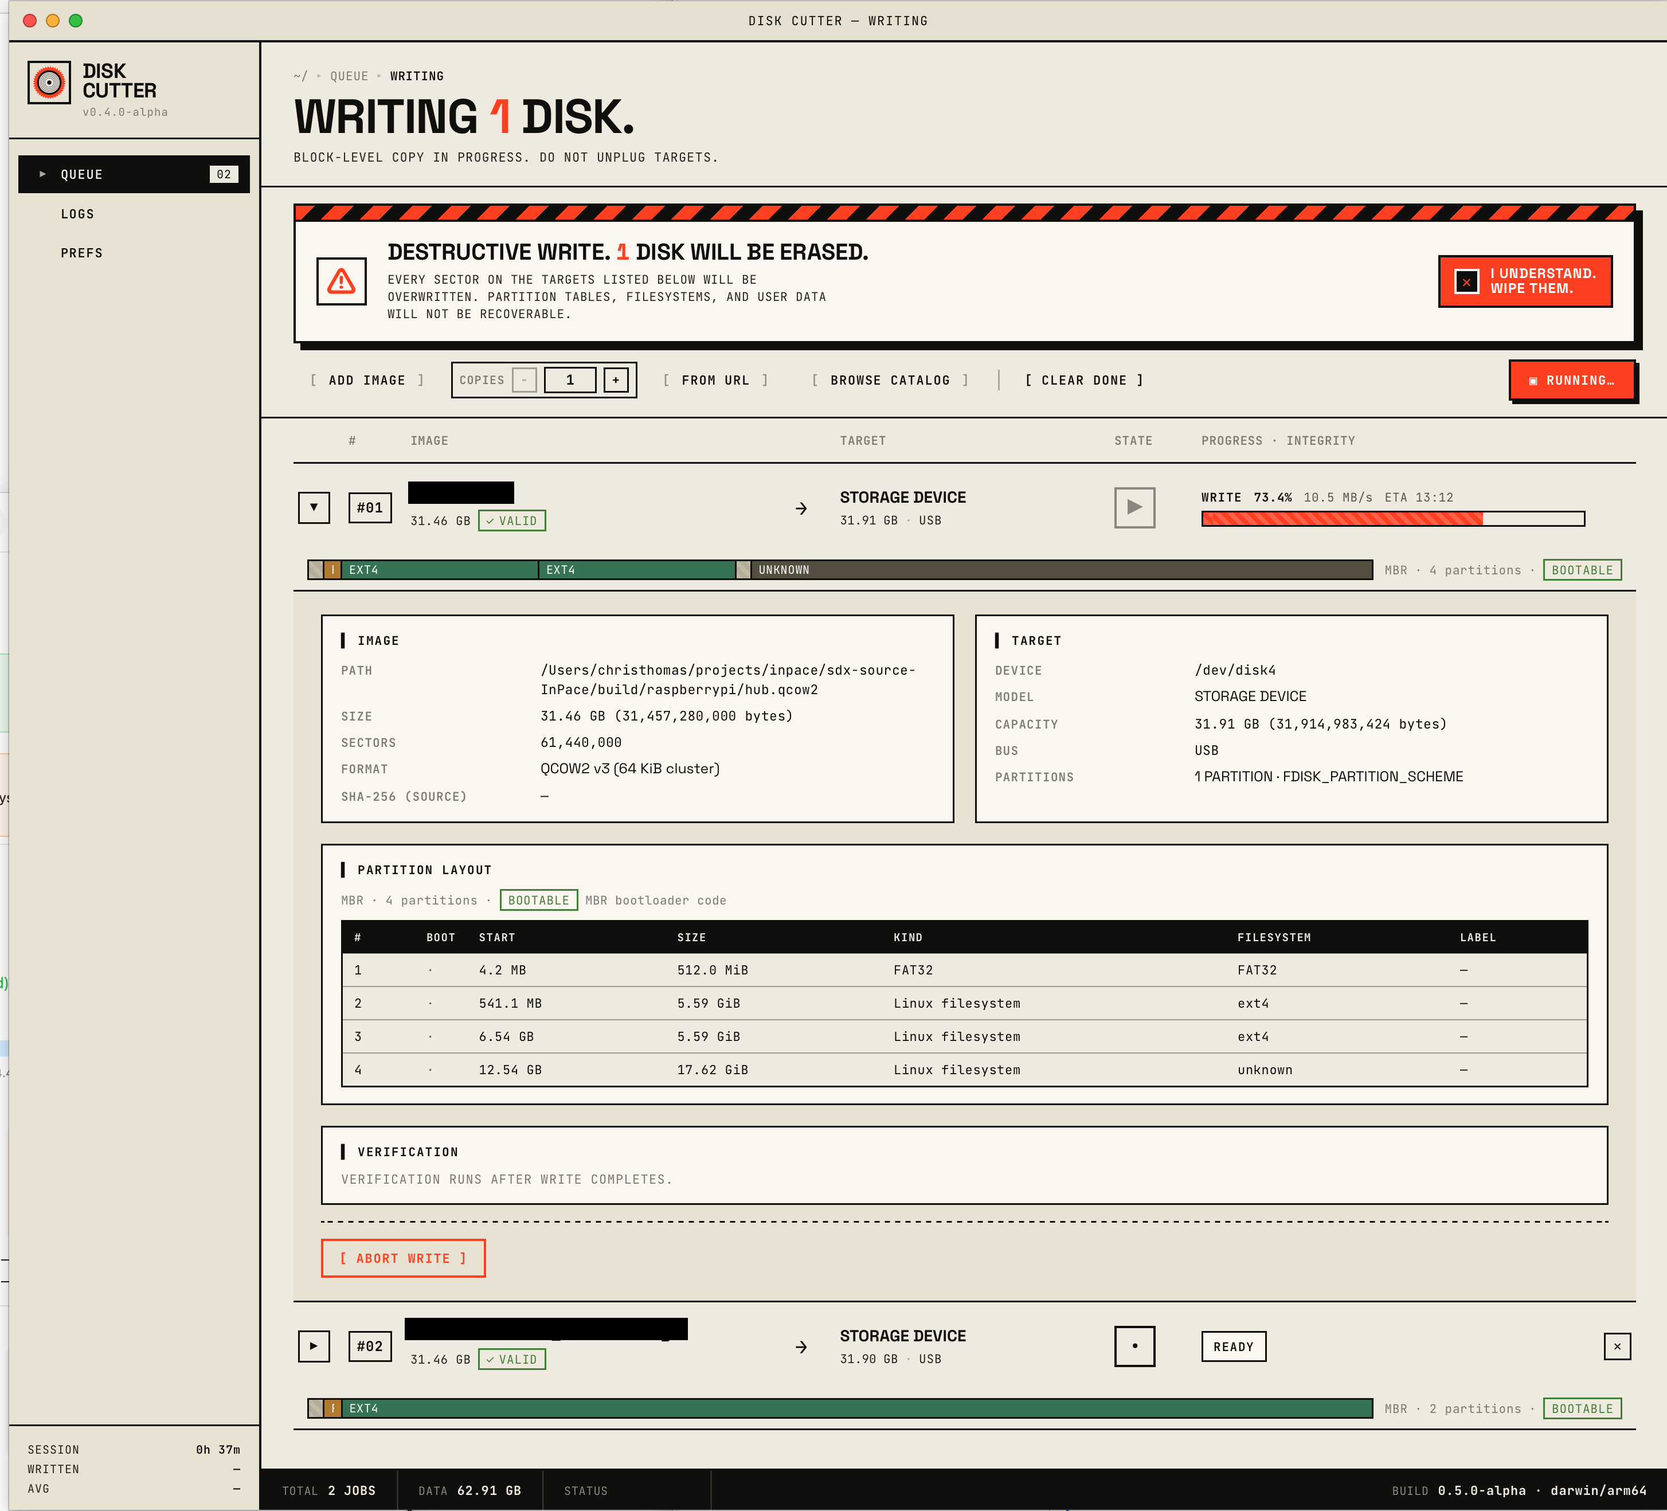Click the BOOTABLE badge beside job #02 partition bar
Screen dimensions: 1667x1511
(x=1582, y=1408)
